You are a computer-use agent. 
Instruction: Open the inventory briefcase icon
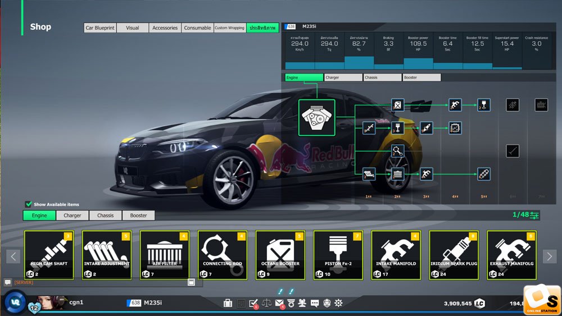pos(228,303)
